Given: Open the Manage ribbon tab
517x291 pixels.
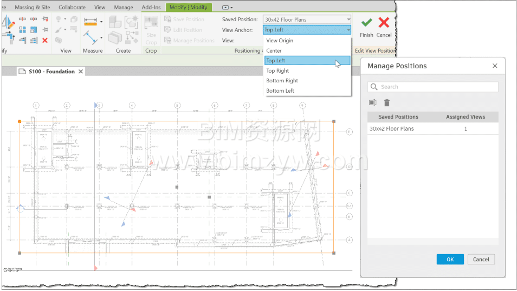Looking at the screenshot, I should (x=124, y=8).
